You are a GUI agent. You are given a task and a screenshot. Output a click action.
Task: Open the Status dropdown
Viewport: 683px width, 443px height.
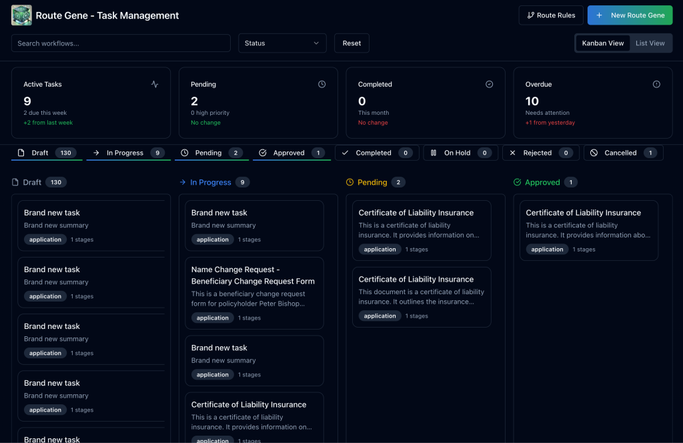[x=282, y=43]
